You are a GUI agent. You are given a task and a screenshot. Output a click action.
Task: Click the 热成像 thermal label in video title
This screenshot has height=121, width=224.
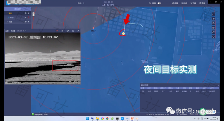point(13,31)
